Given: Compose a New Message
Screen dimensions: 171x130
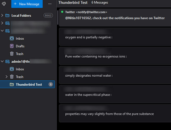Looking at the screenshot, I should pyautogui.click(x=27, y=4).
